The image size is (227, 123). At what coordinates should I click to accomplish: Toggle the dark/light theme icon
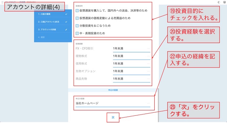[219, 2]
